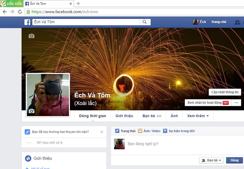Viewport: 244px width, 169px height.
Task: Switch to the Giới thiệu tab
Action: pos(124,116)
